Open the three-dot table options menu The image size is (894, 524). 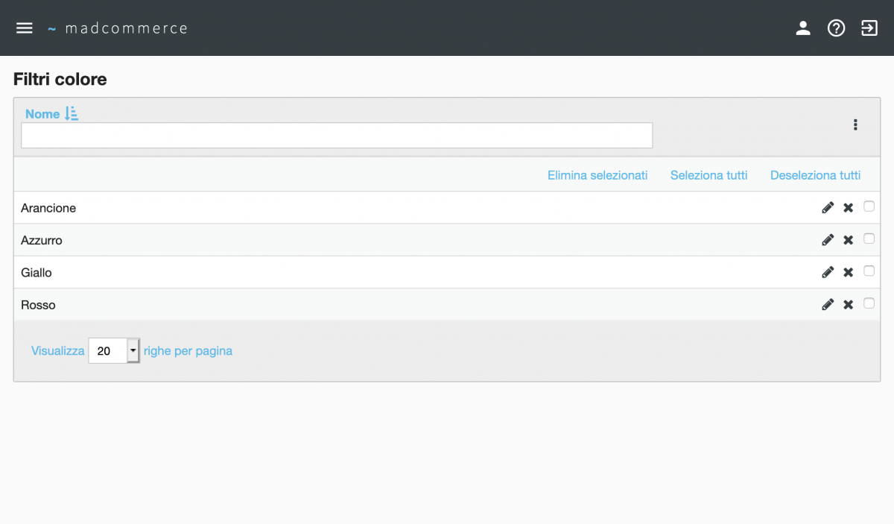coord(855,125)
